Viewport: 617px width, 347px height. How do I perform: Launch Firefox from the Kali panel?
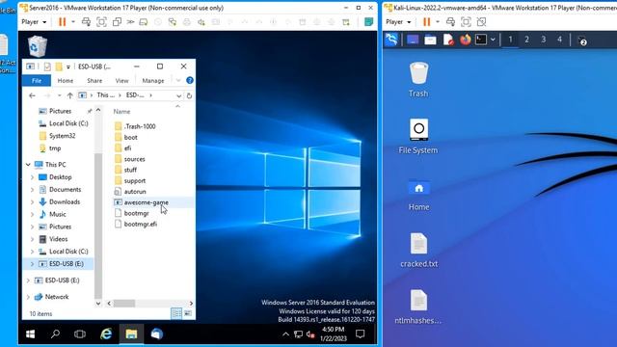pos(465,40)
